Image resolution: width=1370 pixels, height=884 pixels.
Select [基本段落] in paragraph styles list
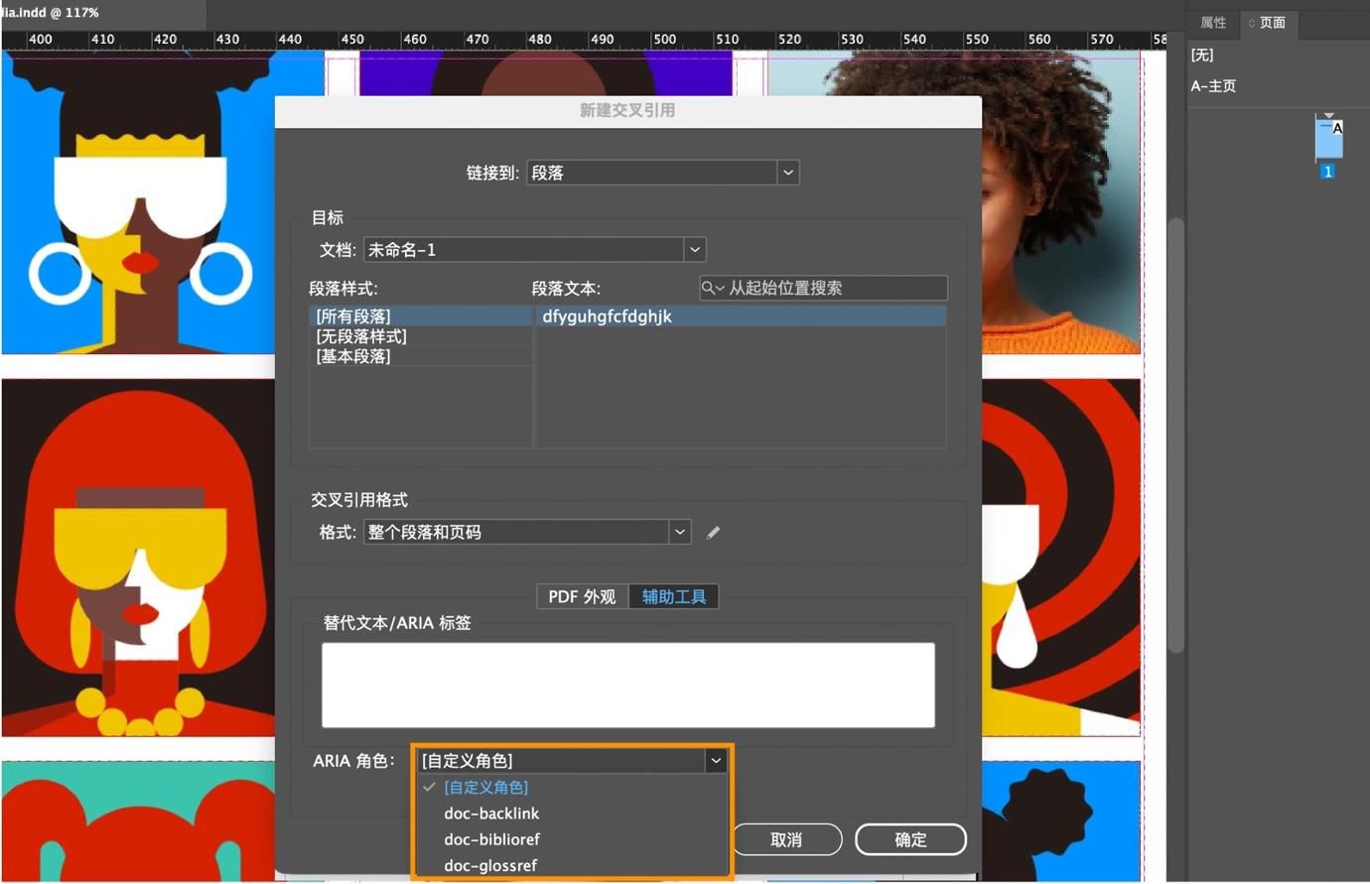tap(420, 356)
